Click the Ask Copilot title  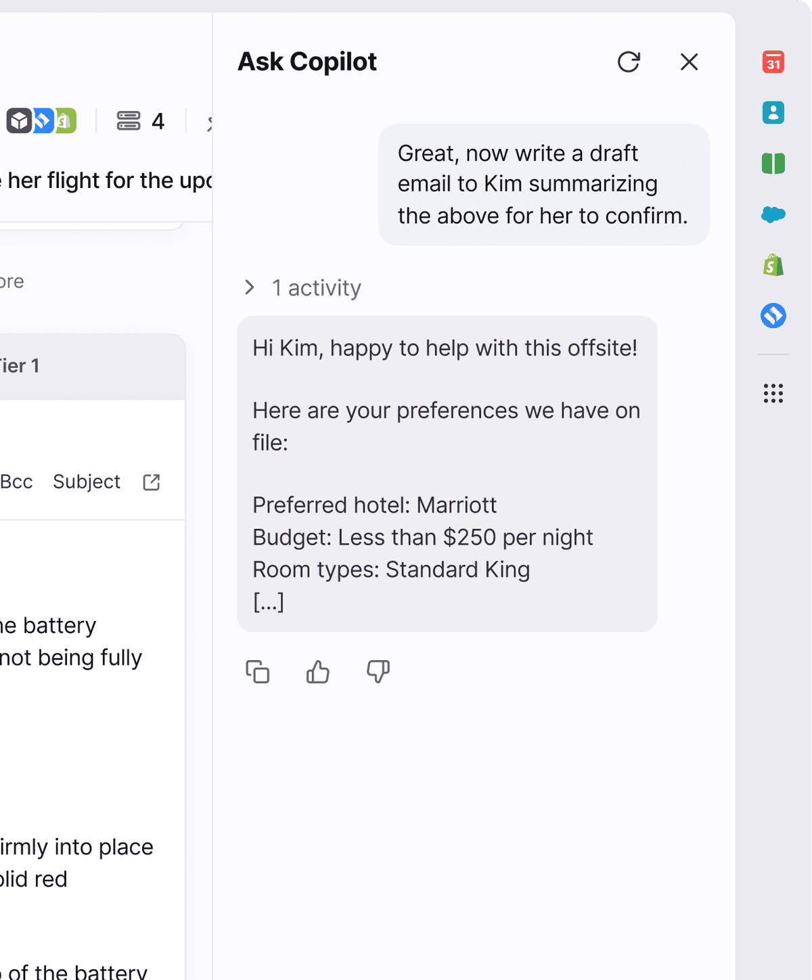307,62
